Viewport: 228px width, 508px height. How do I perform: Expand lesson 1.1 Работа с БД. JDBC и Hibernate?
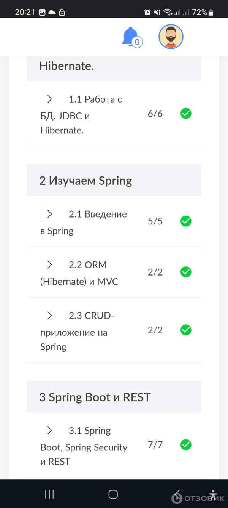point(49,99)
